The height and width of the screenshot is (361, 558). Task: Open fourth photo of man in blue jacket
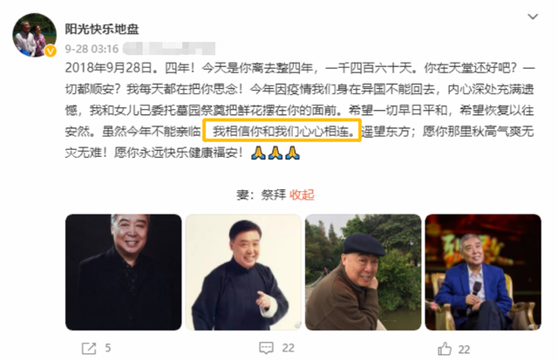[483, 272]
